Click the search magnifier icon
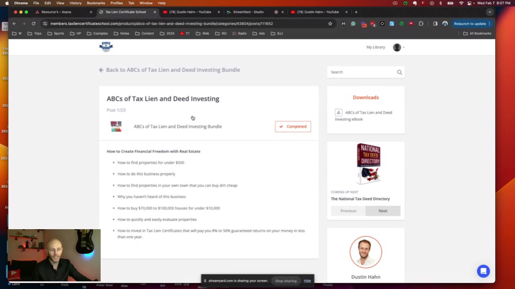515x289 pixels. pyautogui.click(x=400, y=72)
